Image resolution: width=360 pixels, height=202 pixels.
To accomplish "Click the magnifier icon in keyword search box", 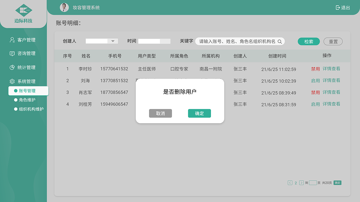I will 280,41.
